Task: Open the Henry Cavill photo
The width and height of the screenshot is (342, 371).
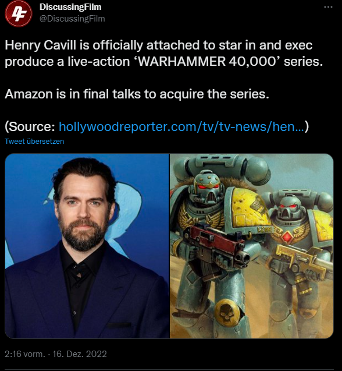Action: [x=87, y=246]
